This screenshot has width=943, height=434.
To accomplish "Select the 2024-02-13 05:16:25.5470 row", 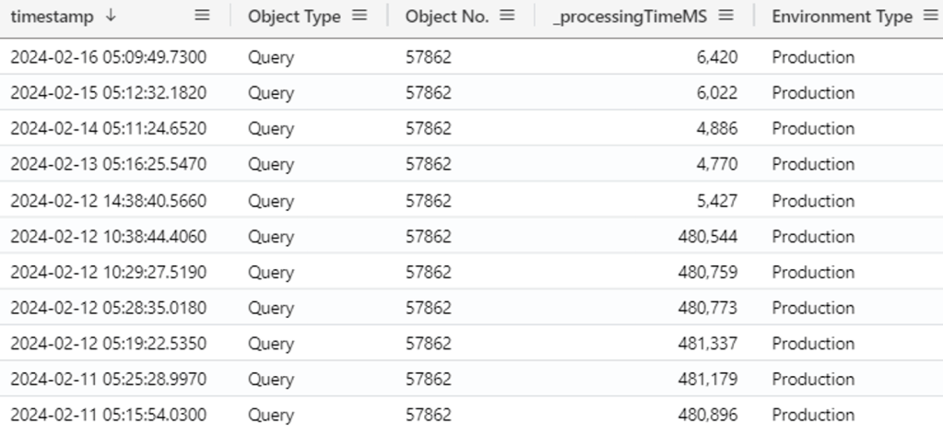I will pyautogui.click(x=109, y=165).
